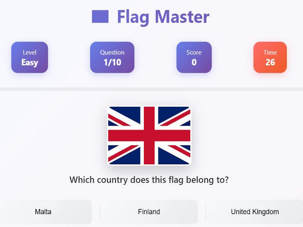The image size is (303, 227).
Task: Click the '1/10' question number
Action: (112, 62)
